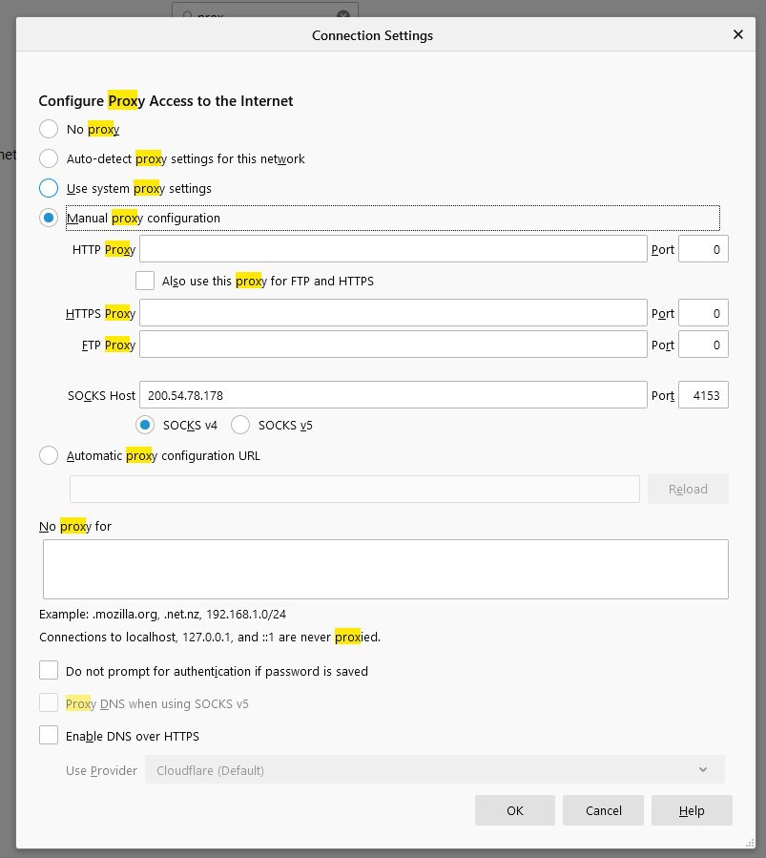Click the SOCKS Host address field
Screen dimensions: 766x858
(393, 395)
